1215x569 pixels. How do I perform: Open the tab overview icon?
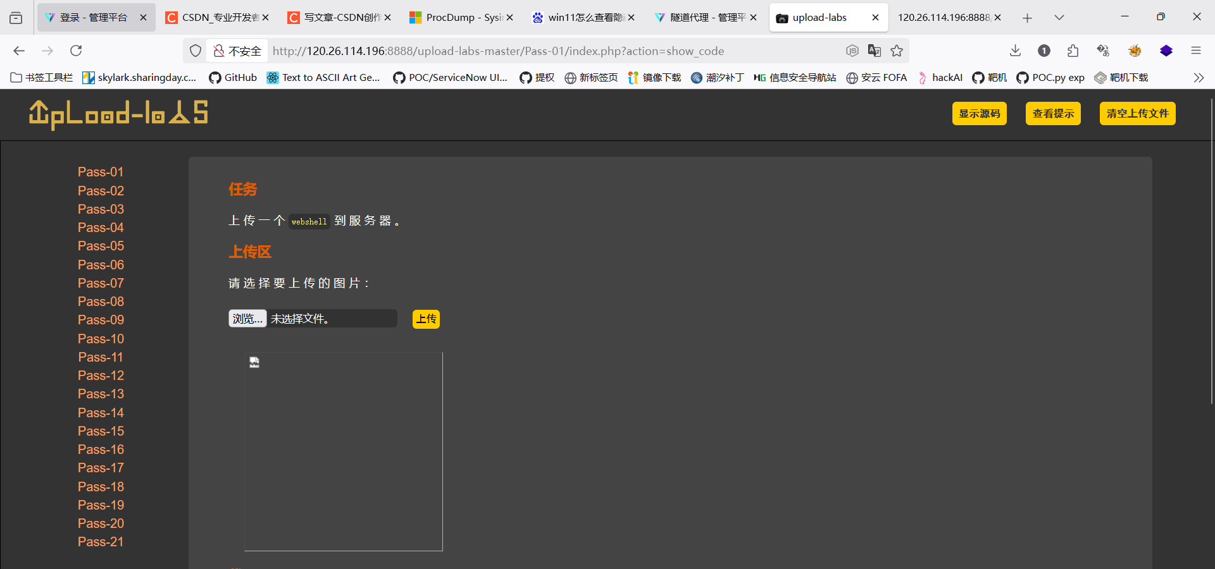click(16, 18)
